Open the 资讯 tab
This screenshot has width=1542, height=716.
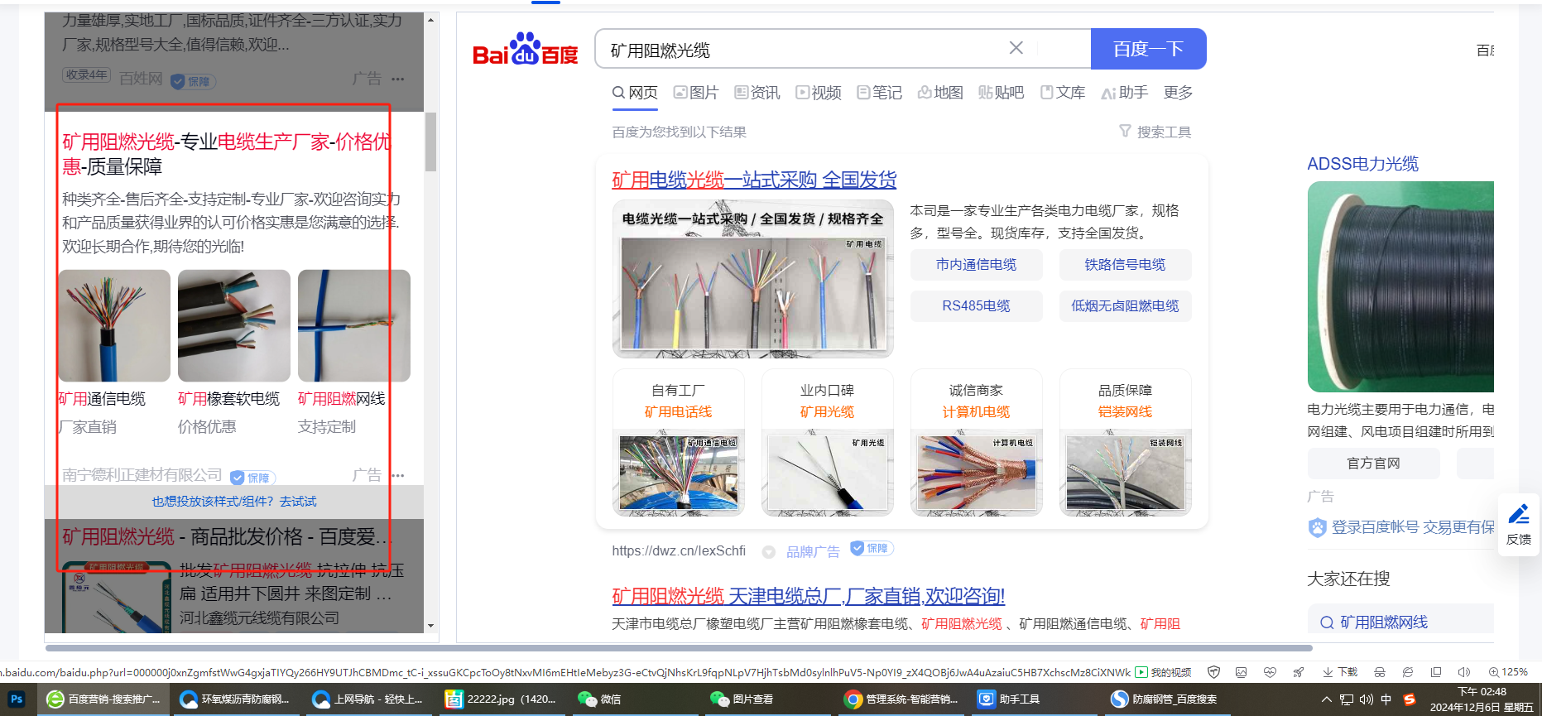pyautogui.click(x=757, y=93)
